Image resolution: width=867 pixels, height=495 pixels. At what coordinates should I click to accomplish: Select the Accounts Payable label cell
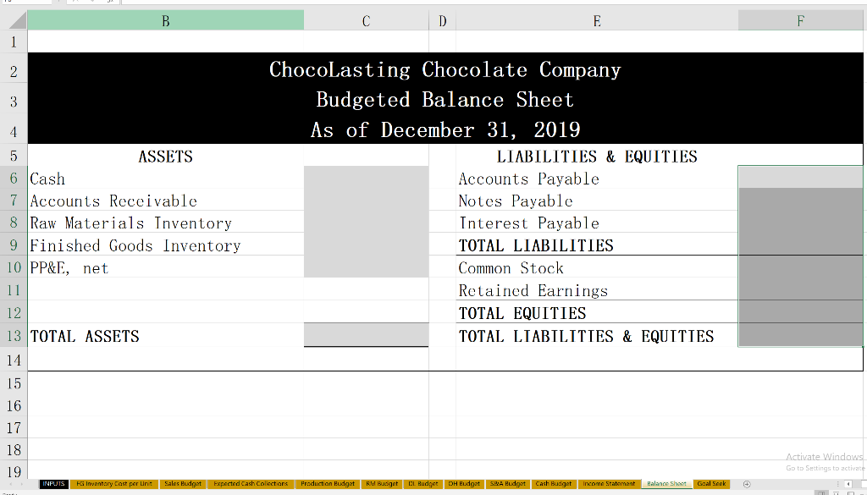coord(597,179)
